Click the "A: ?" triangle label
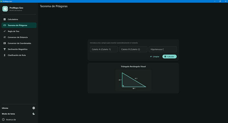 click(x=120, y=80)
